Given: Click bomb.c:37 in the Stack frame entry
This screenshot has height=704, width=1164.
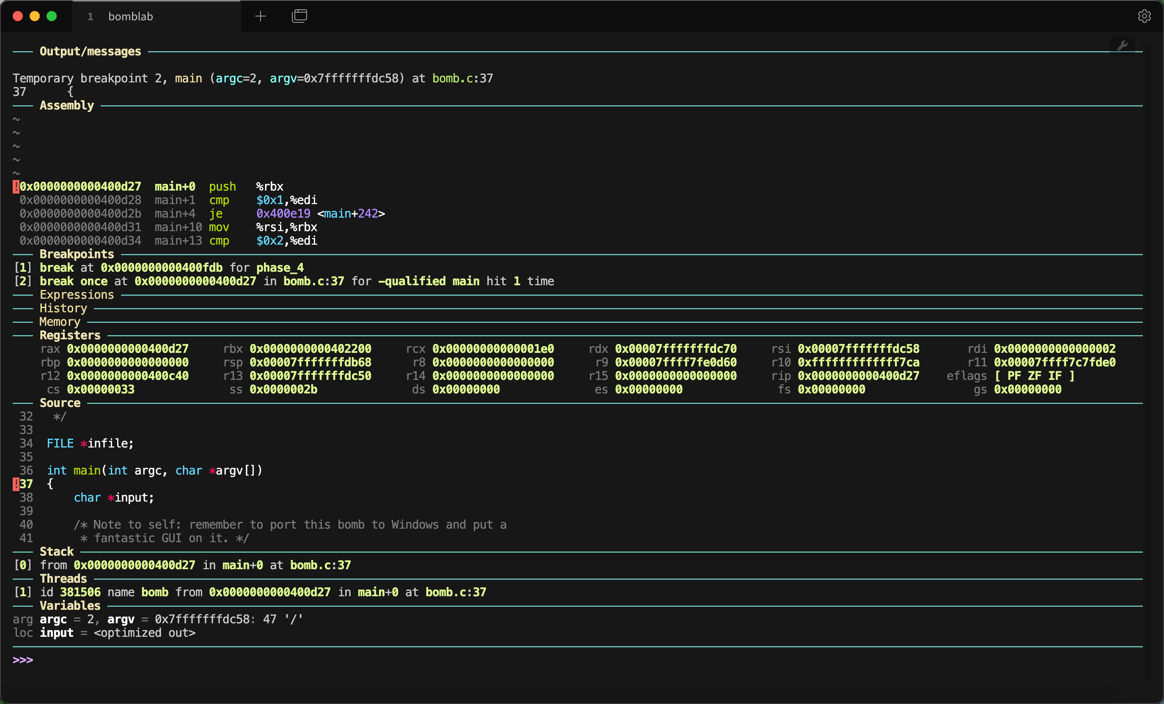Looking at the screenshot, I should click(320, 565).
